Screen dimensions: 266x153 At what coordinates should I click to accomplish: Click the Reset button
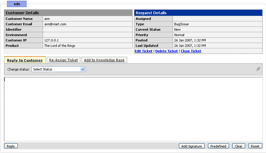(255, 146)
